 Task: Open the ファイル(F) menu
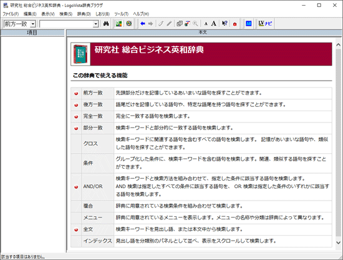pyautogui.click(x=11, y=14)
